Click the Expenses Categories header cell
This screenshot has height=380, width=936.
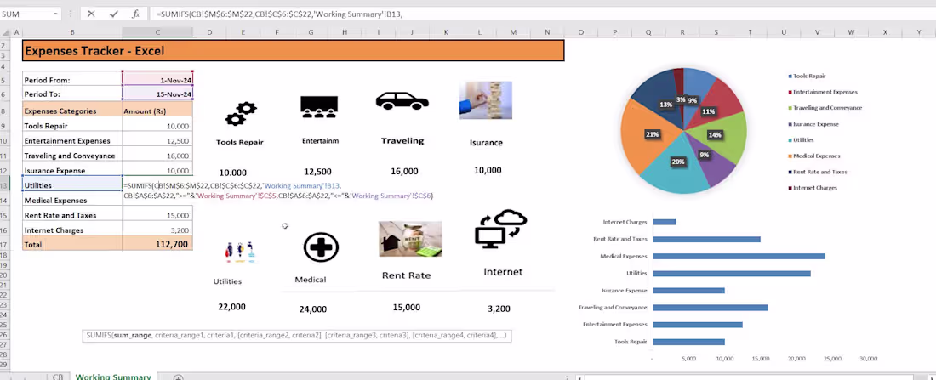click(72, 111)
